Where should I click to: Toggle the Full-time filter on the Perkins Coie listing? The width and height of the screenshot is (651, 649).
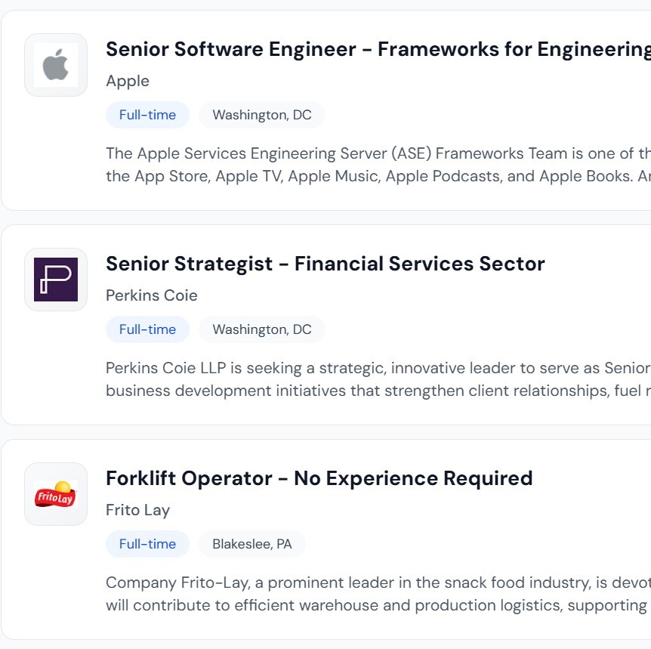point(147,329)
